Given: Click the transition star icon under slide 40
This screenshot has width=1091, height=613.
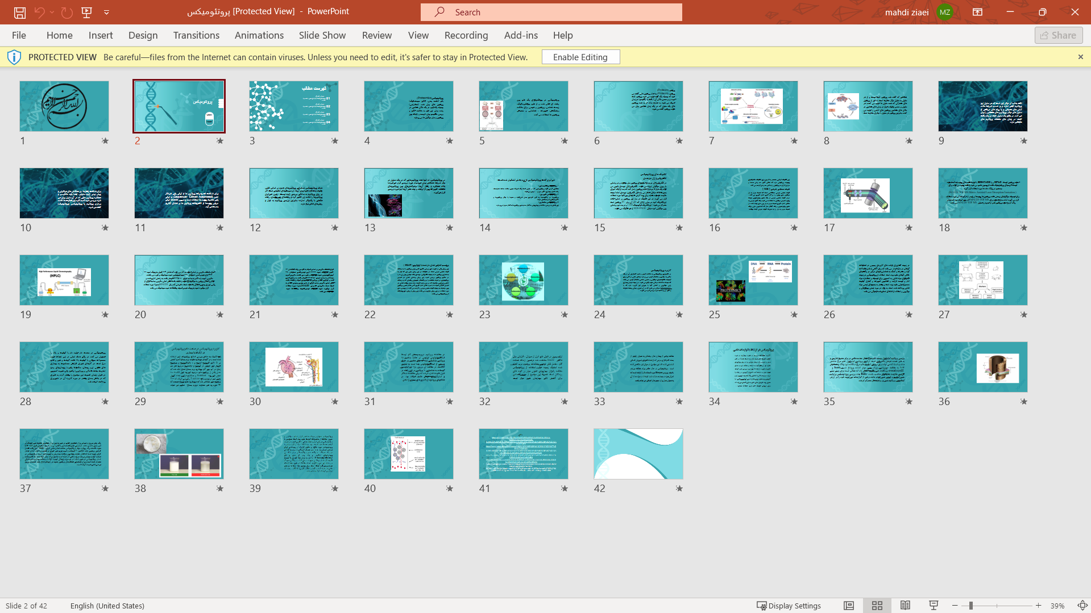Looking at the screenshot, I should click(450, 489).
